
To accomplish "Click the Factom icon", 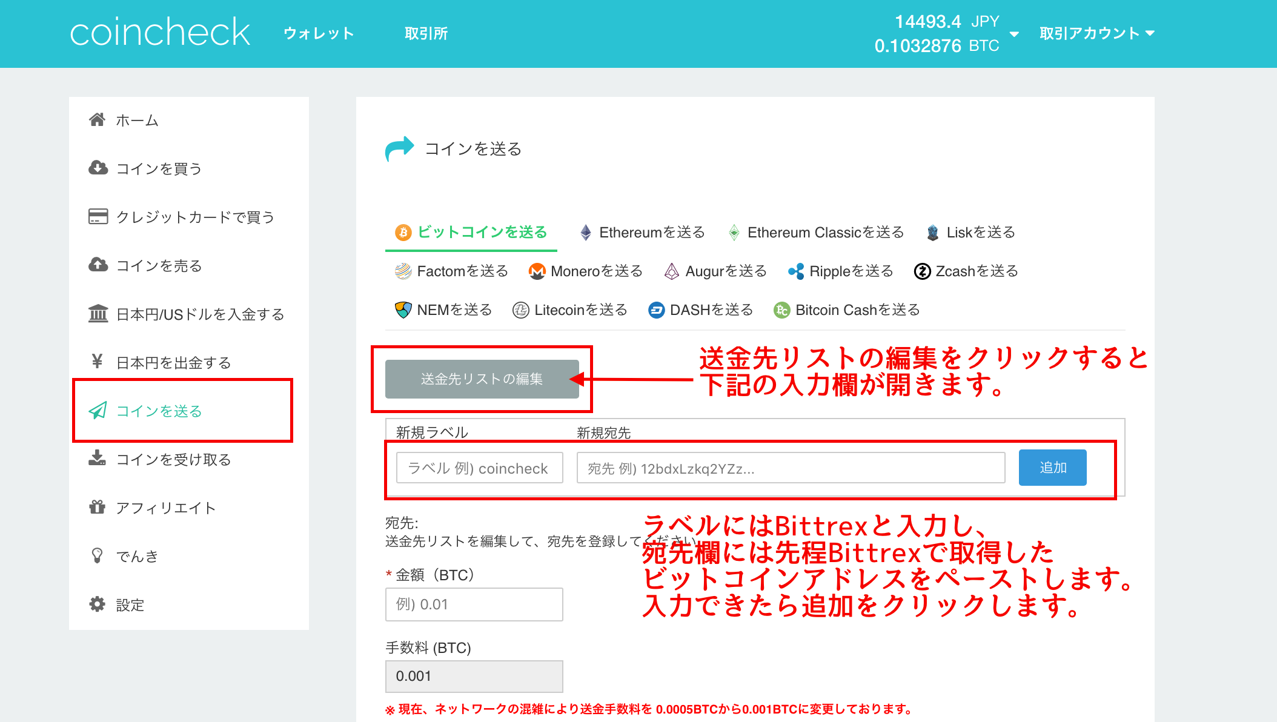I will click(403, 271).
